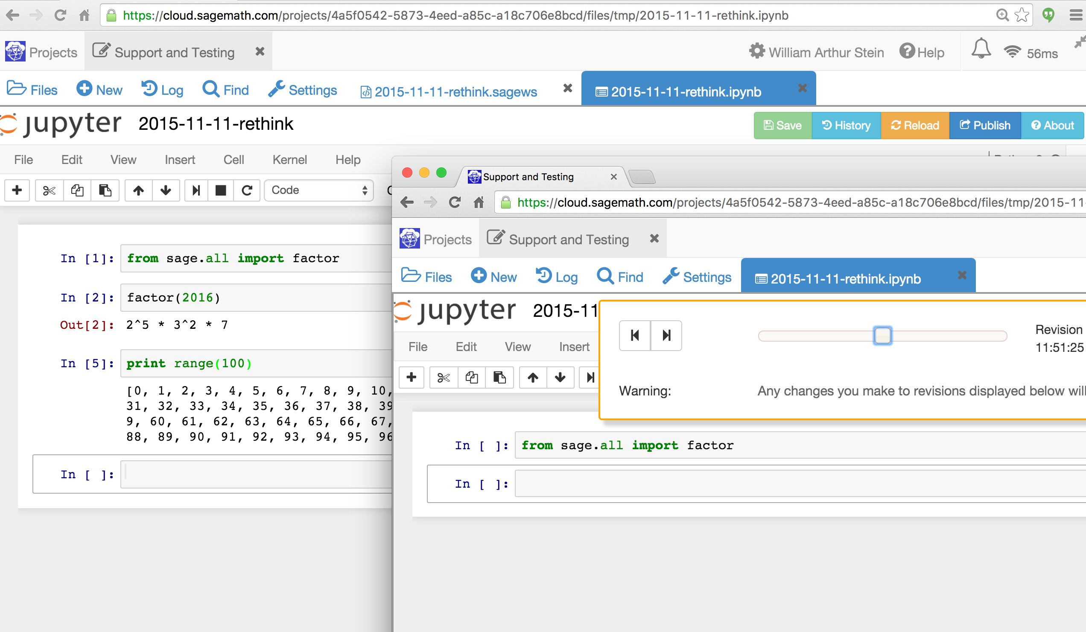Click the cut cell scissors icon
Screen dimensions: 1086x632
(x=49, y=190)
